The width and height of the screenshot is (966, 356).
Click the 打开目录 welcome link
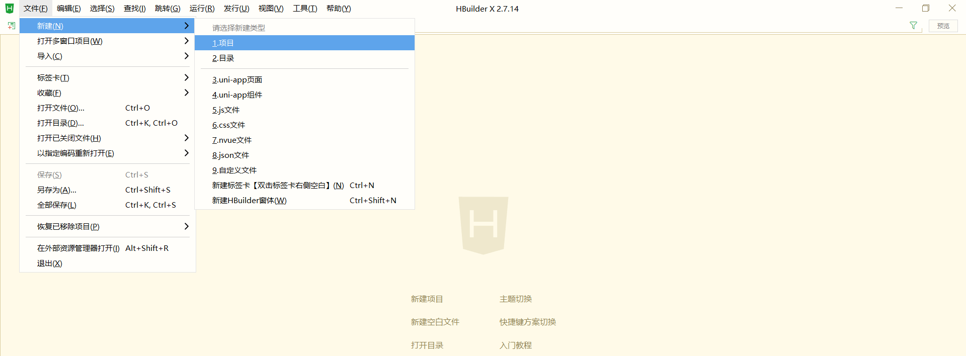(427, 345)
